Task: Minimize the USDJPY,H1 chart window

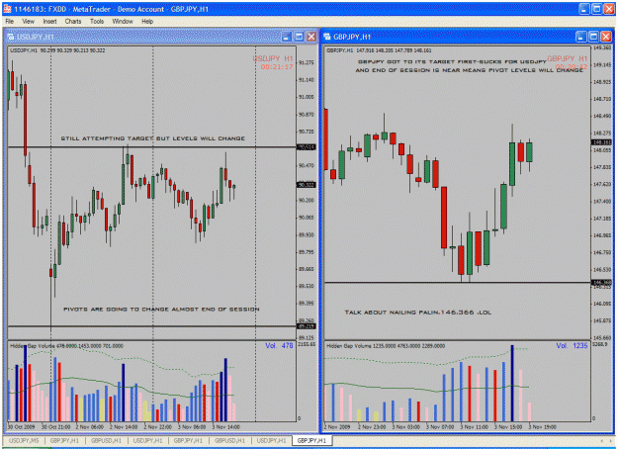Action: pyautogui.click(x=287, y=37)
